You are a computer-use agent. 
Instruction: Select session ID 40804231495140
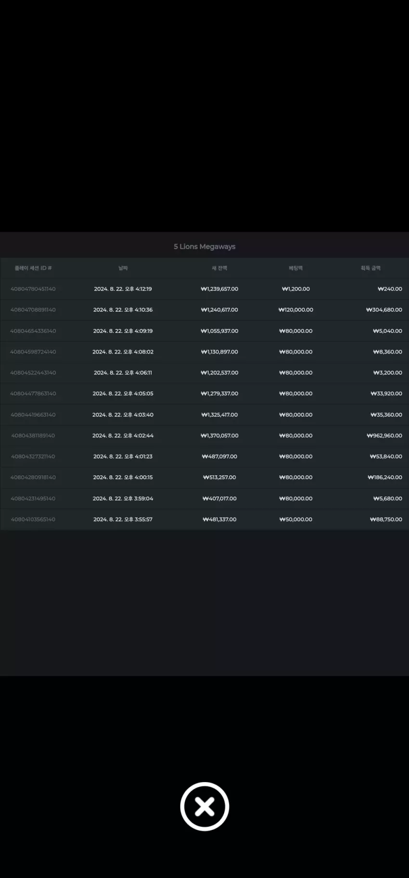tap(33, 498)
